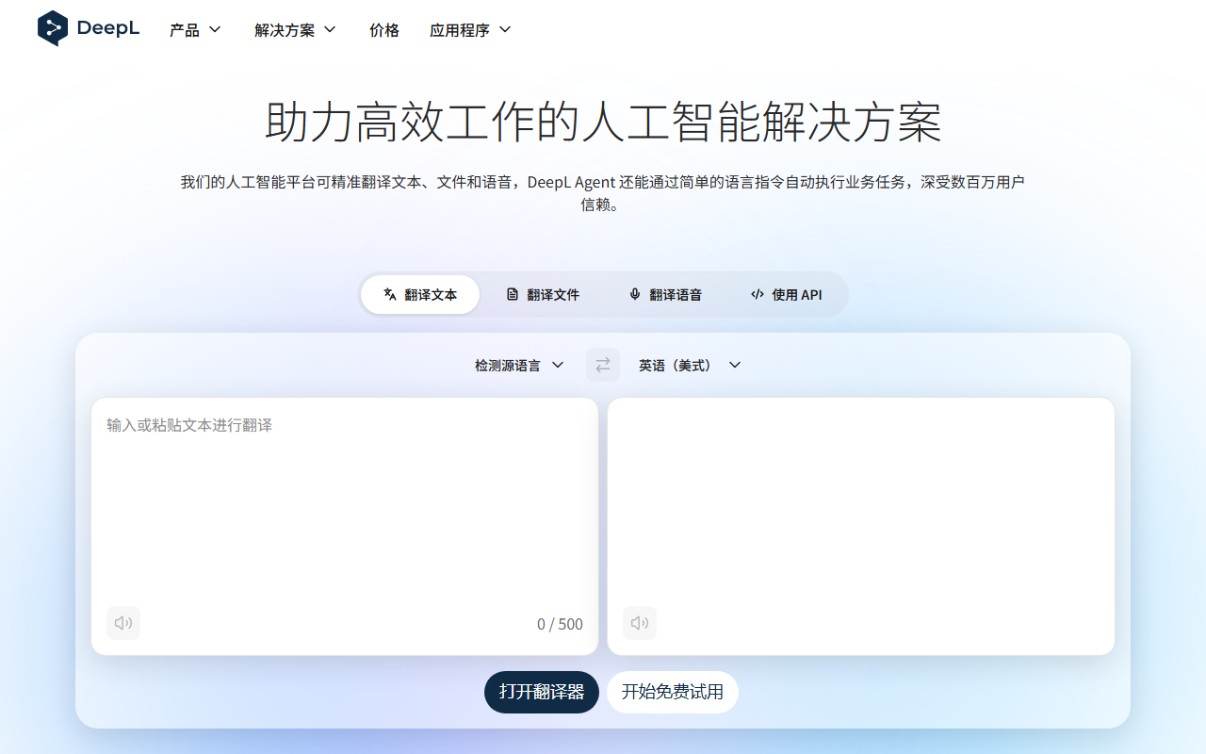Switch to the 使用 API tab
Image resolution: width=1206 pixels, height=754 pixels.
click(x=787, y=294)
